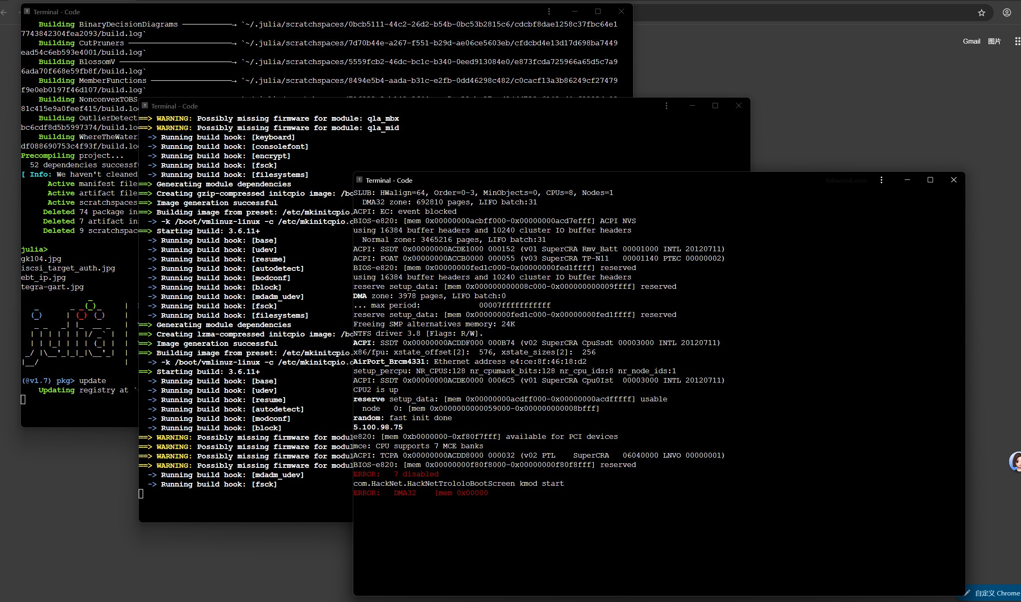1021x602 pixels.
Task: Click the 'Creating lzma-compressed initcpio image' line
Action: [x=246, y=334]
